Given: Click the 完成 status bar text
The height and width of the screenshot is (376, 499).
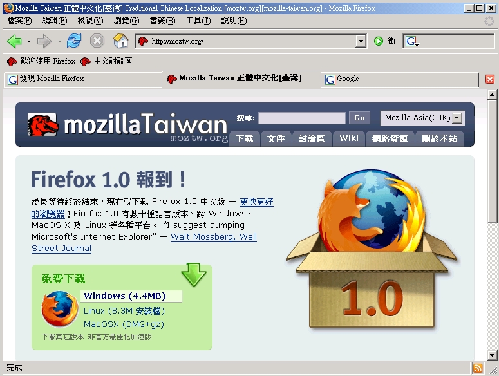Looking at the screenshot, I should click(x=14, y=368).
